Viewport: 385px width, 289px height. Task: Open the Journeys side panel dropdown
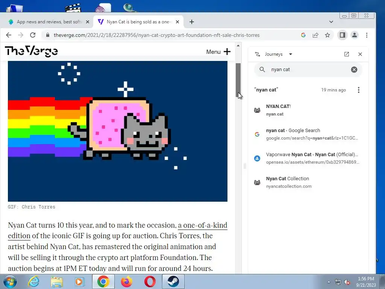291,54
